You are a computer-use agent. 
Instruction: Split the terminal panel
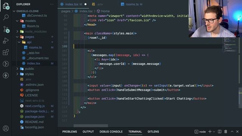(x=219, y=131)
